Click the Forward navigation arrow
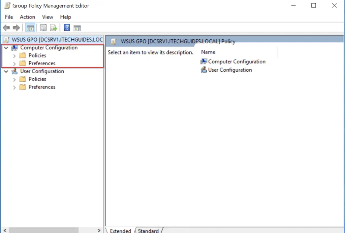 tap(16, 28)
